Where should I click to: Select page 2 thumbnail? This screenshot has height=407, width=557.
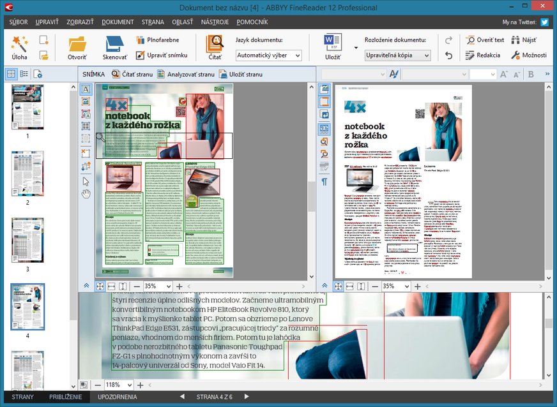(27, 174)
